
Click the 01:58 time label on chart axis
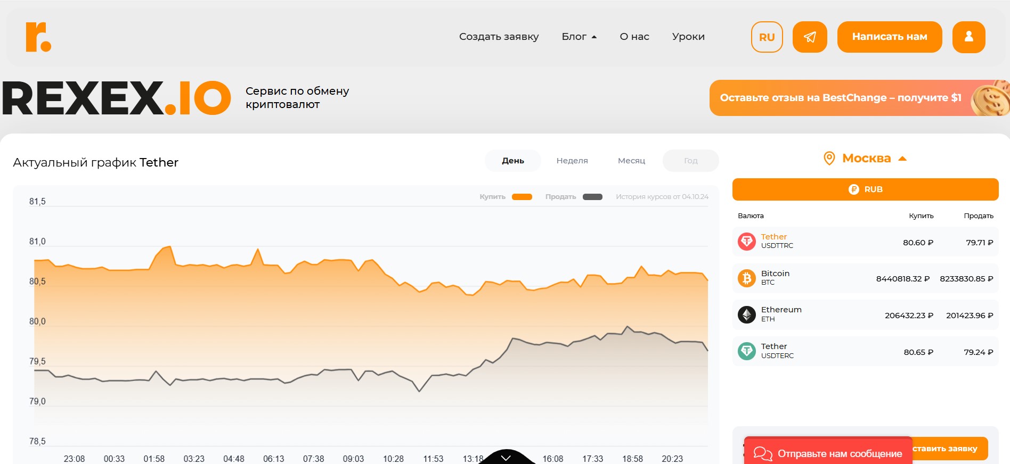154,459
